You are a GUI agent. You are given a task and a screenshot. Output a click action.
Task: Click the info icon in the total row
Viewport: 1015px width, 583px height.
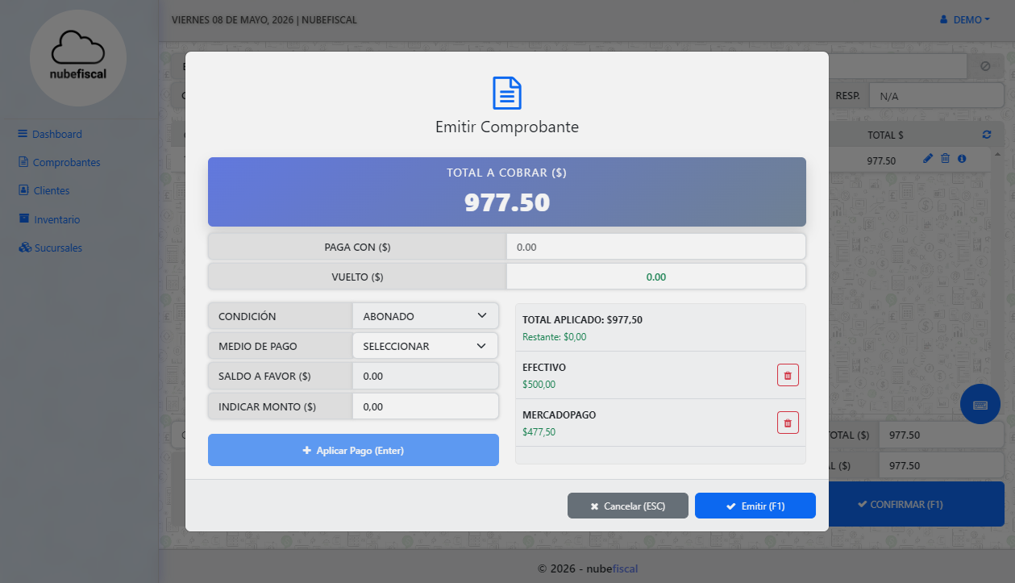coord(962,159)
